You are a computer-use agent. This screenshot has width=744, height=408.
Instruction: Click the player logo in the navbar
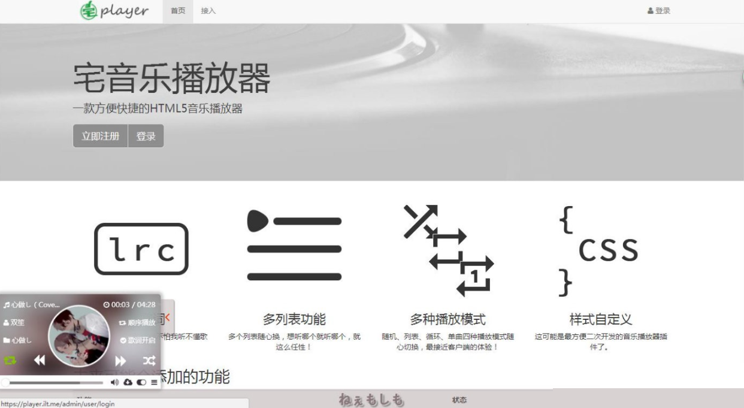point(114,11)
